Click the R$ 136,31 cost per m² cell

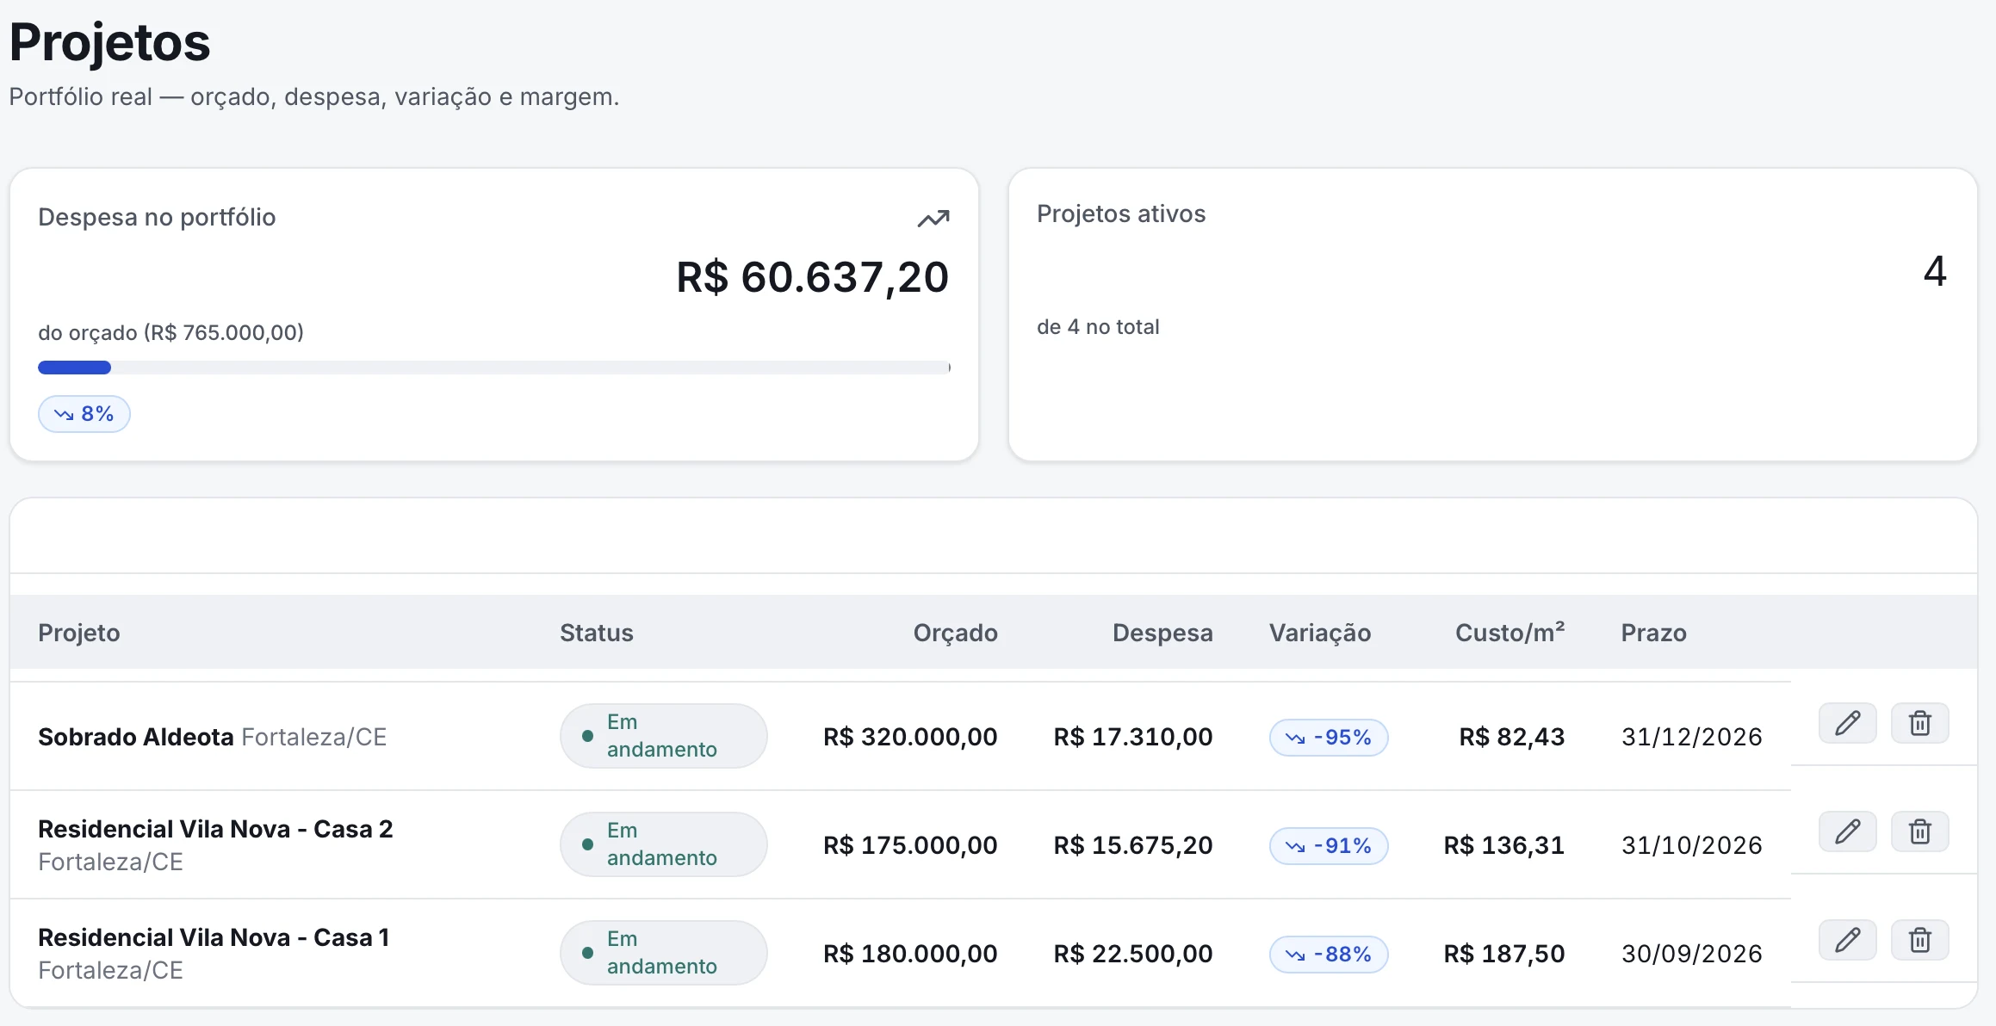(x=1504, y=845)
